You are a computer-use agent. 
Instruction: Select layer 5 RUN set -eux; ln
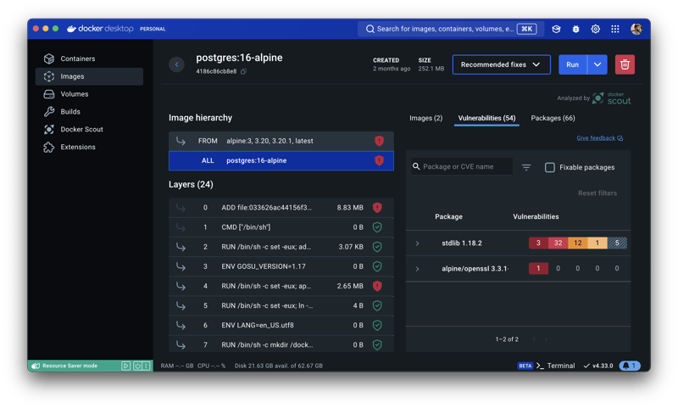(281, 305)
